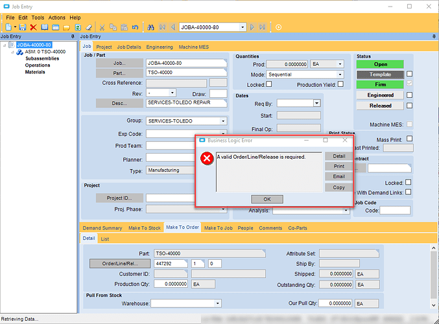Open the Req By date dropdown
The height and width of the screenshot is (324, 439).
coord(316,103)
